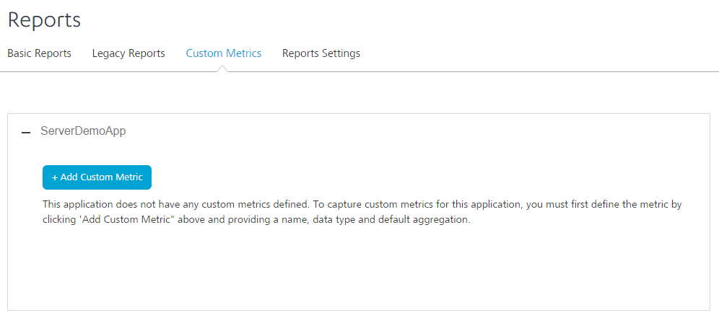Switch to the Legacy Reports tab
This screenshot has height=318, width=719.
128,53
